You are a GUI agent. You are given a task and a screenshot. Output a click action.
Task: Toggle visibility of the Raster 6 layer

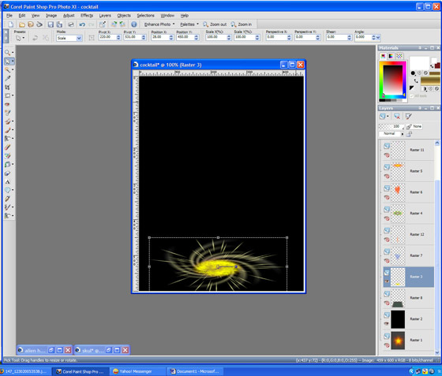coord(387,197)
